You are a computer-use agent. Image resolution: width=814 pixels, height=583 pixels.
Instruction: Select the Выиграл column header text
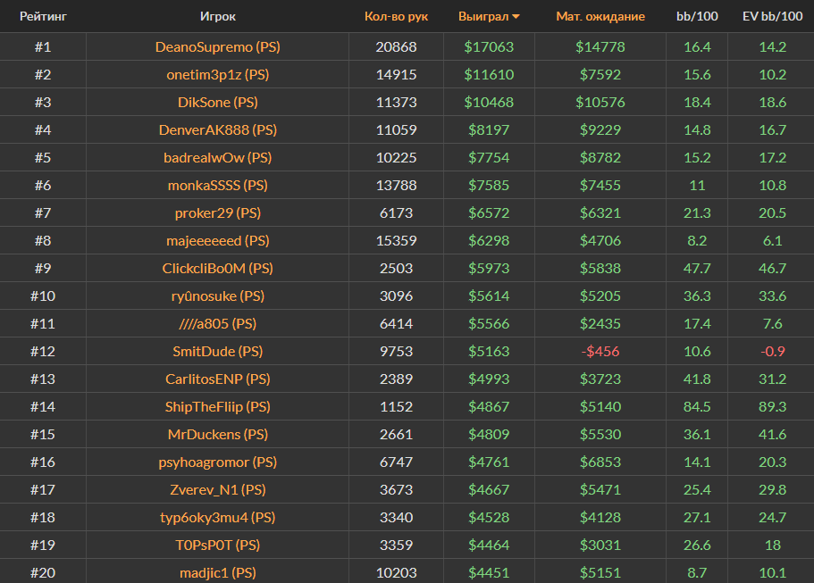[x=483, y=16]
